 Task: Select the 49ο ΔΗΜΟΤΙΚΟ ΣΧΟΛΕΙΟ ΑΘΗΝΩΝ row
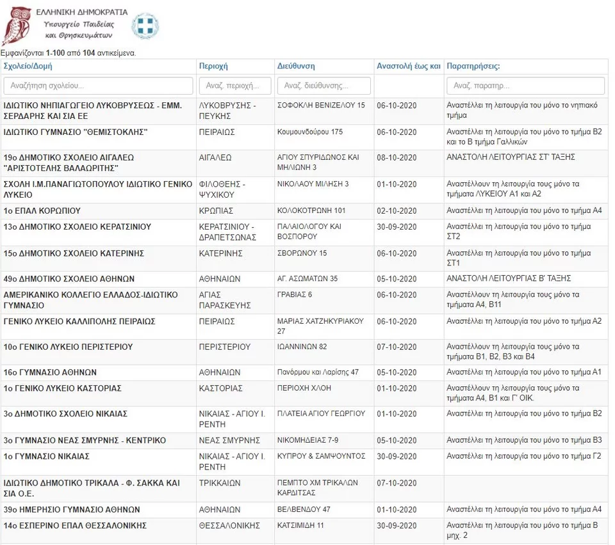click(69, 279)
